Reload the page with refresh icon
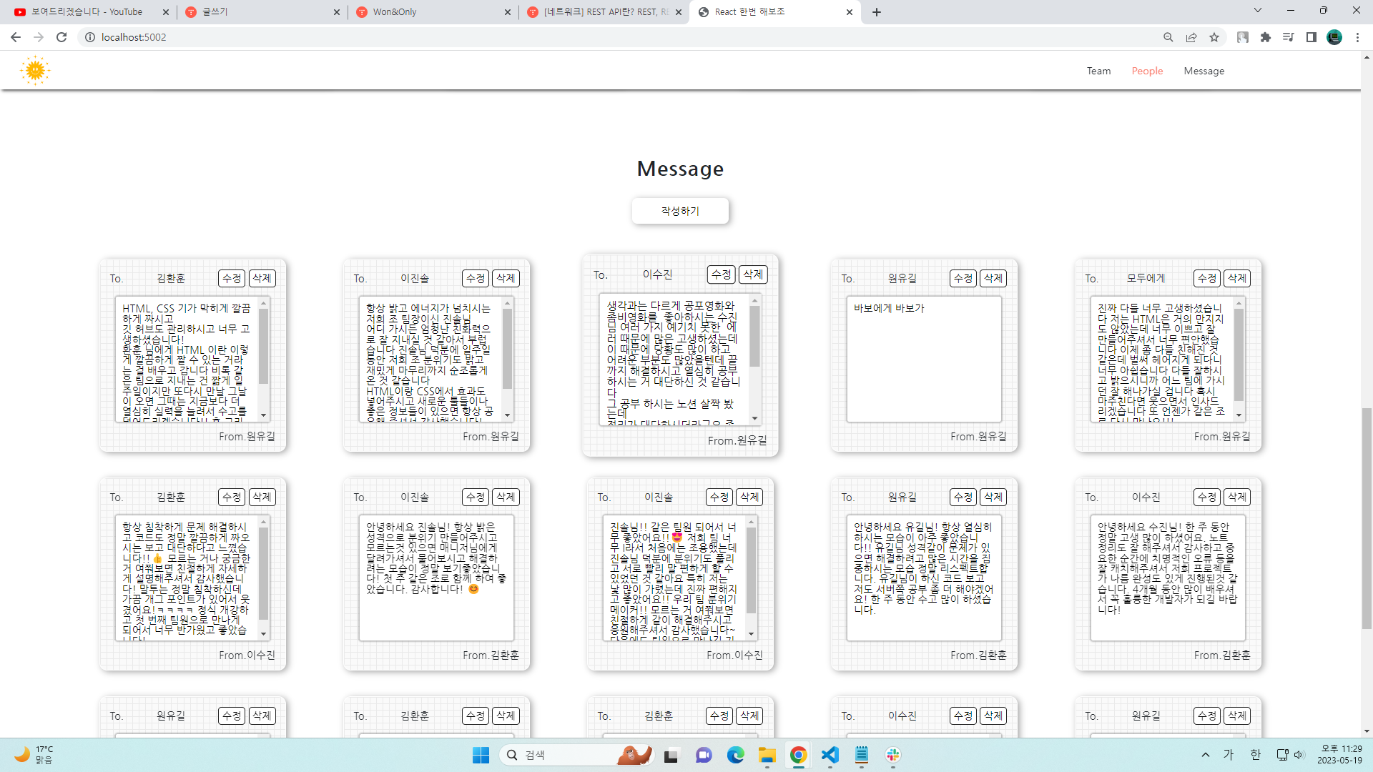This screenshot has width=1373, height=772. click(x=61, y=37)
